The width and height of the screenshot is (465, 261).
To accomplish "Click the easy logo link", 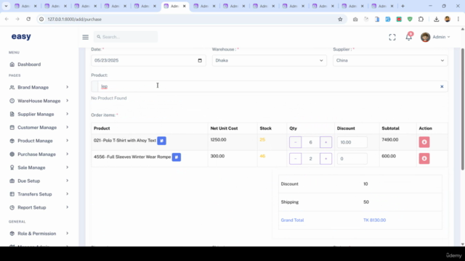I will (x=21, y=36).
